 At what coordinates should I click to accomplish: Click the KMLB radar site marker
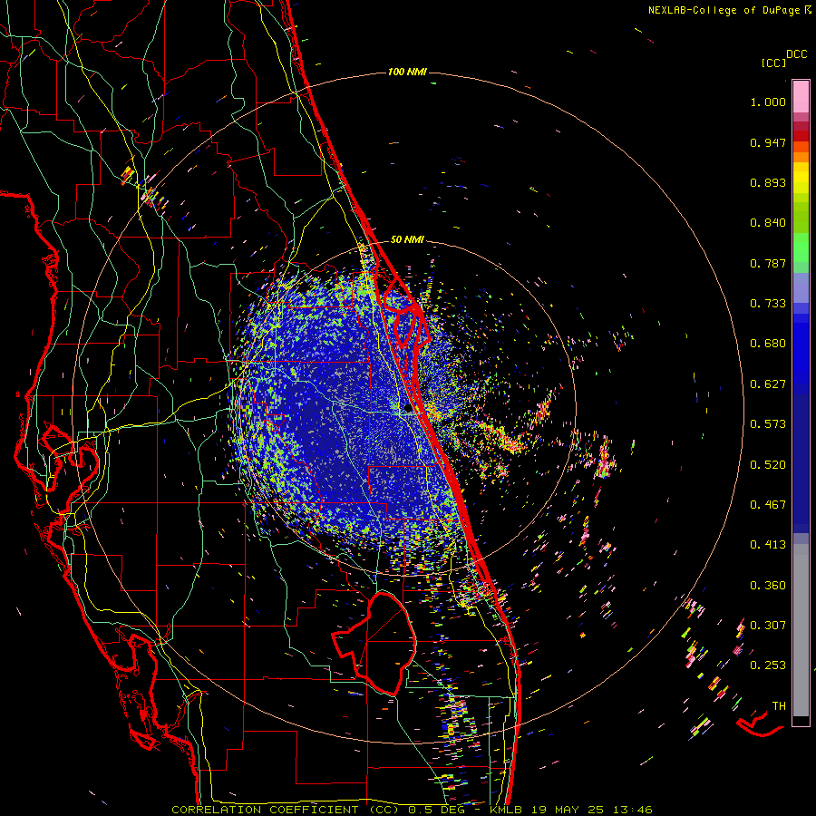click(x=407, y=410)
